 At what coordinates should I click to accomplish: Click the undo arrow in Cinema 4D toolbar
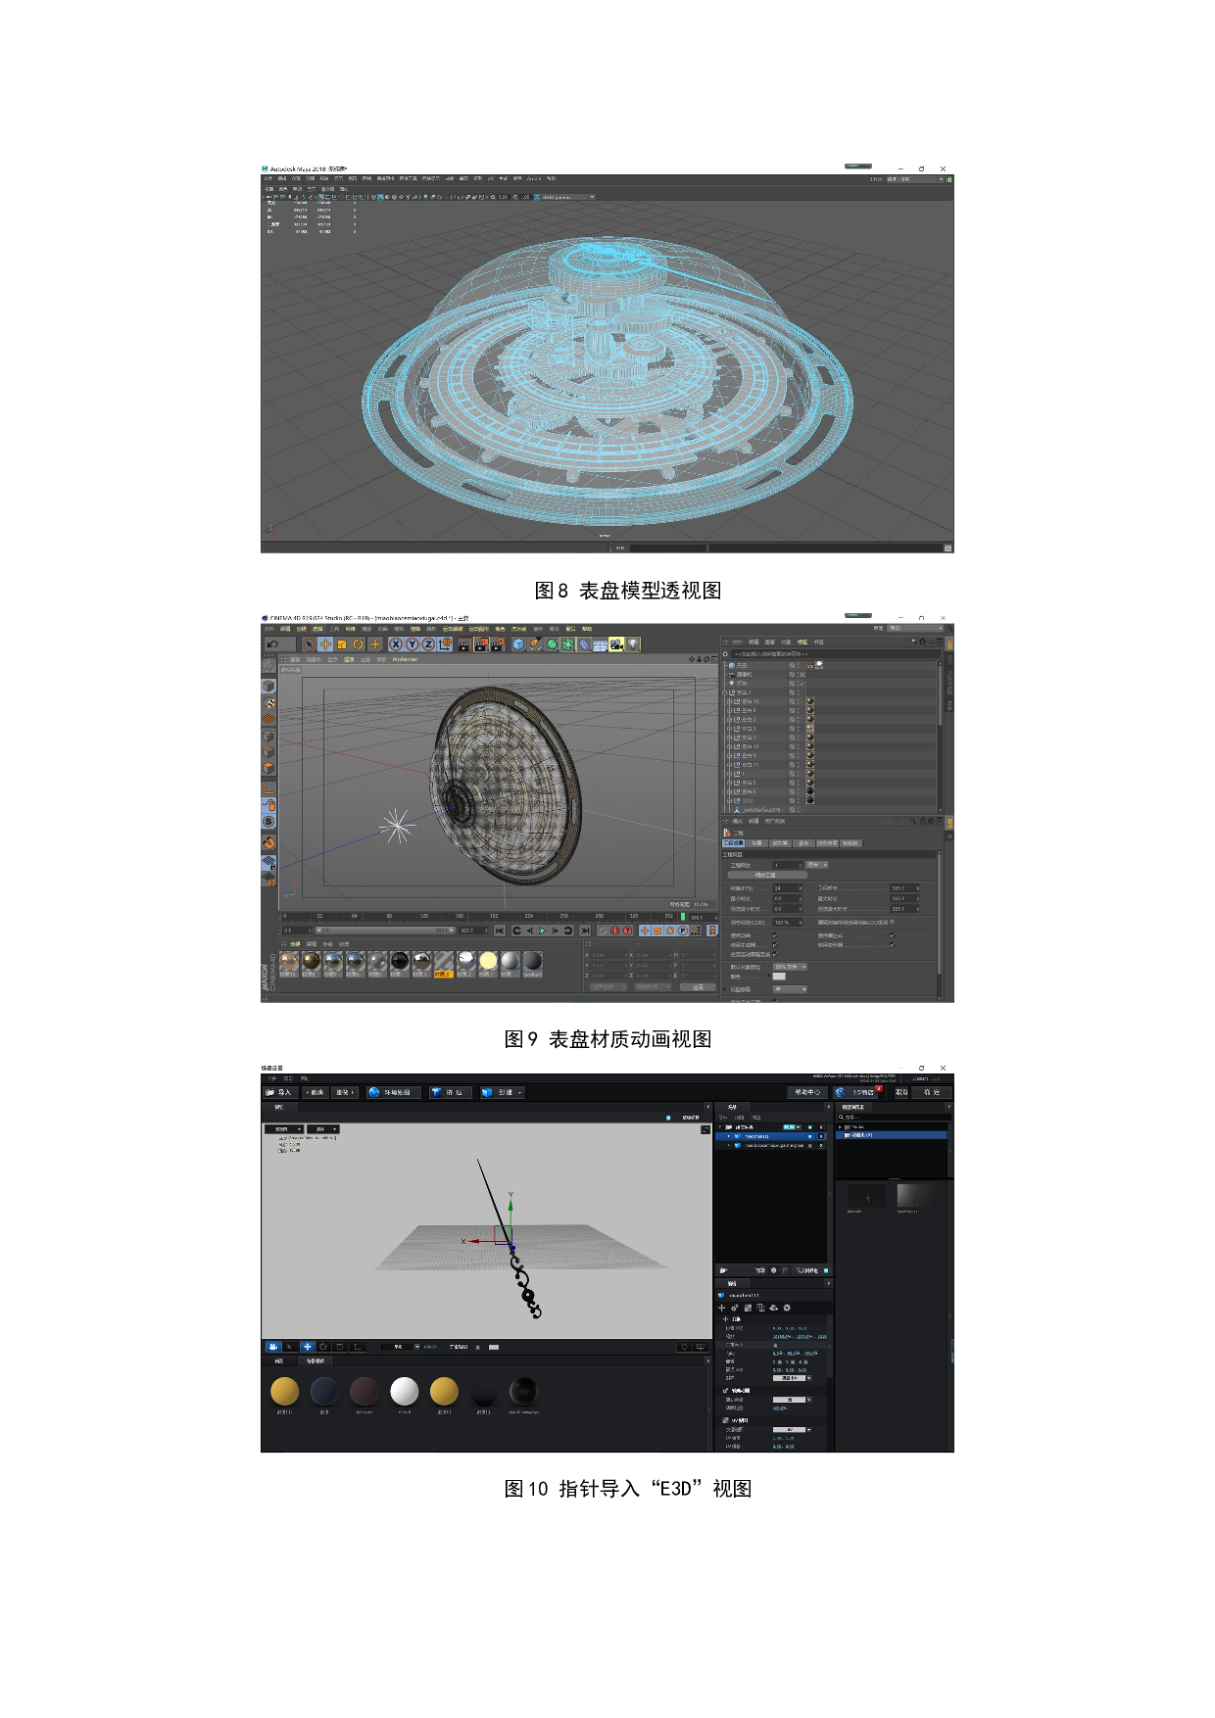(x=271, y=644)
